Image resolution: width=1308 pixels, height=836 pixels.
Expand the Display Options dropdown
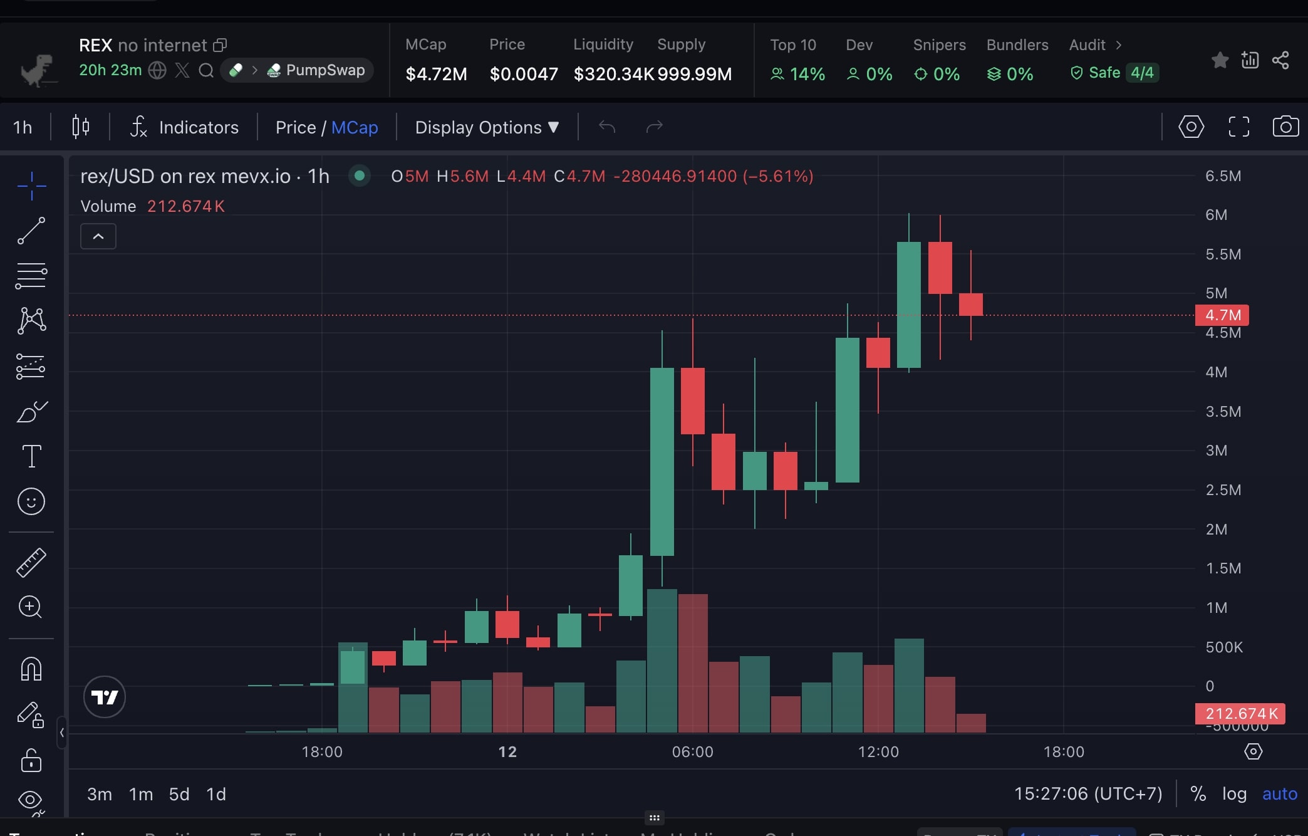[x=487, y=127]
